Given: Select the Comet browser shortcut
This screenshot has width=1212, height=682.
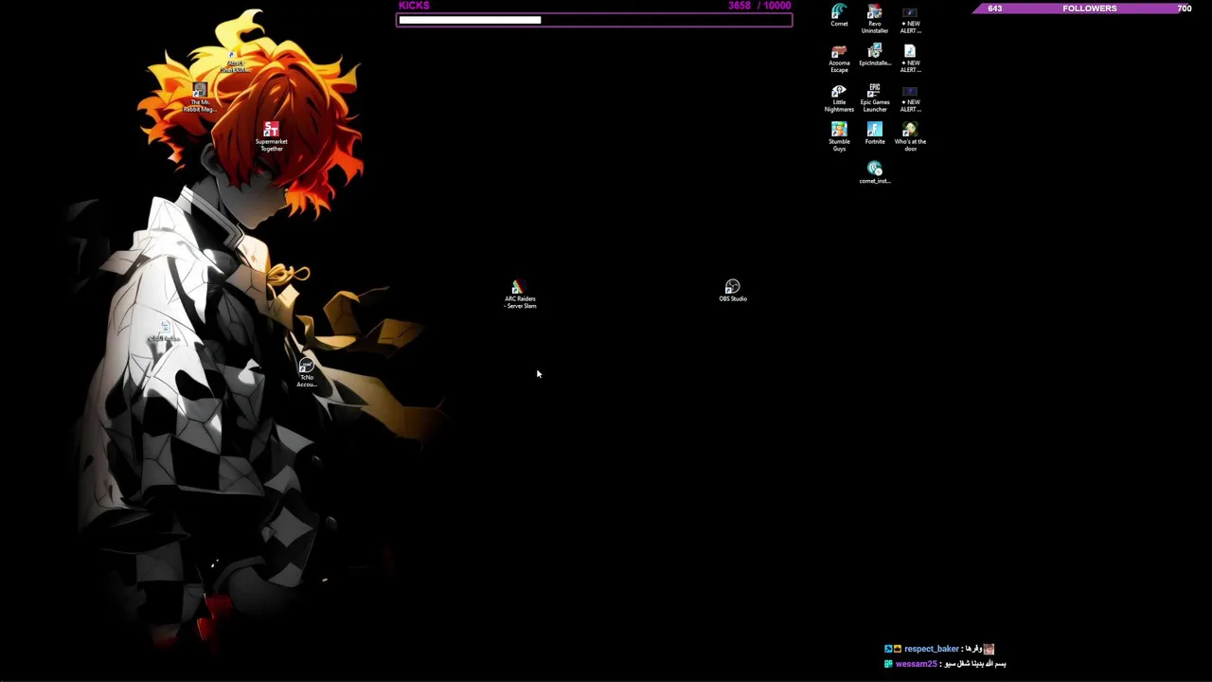Looking at the screenshot, I should pyautogui.click(x=839, y=15).
